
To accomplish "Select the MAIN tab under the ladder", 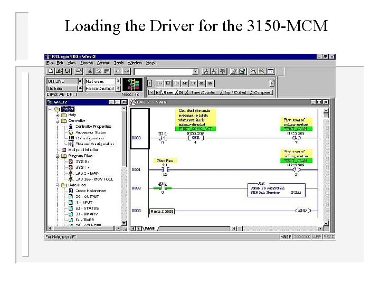I will [x=150, y=229].
